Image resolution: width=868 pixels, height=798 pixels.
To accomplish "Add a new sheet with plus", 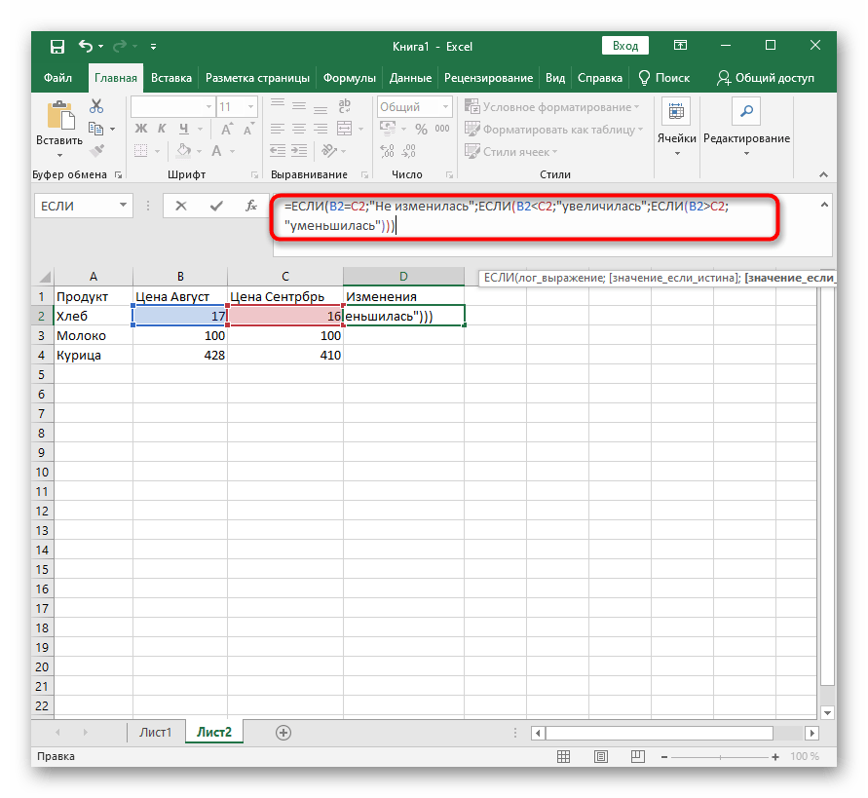I will tap(283, 733).
